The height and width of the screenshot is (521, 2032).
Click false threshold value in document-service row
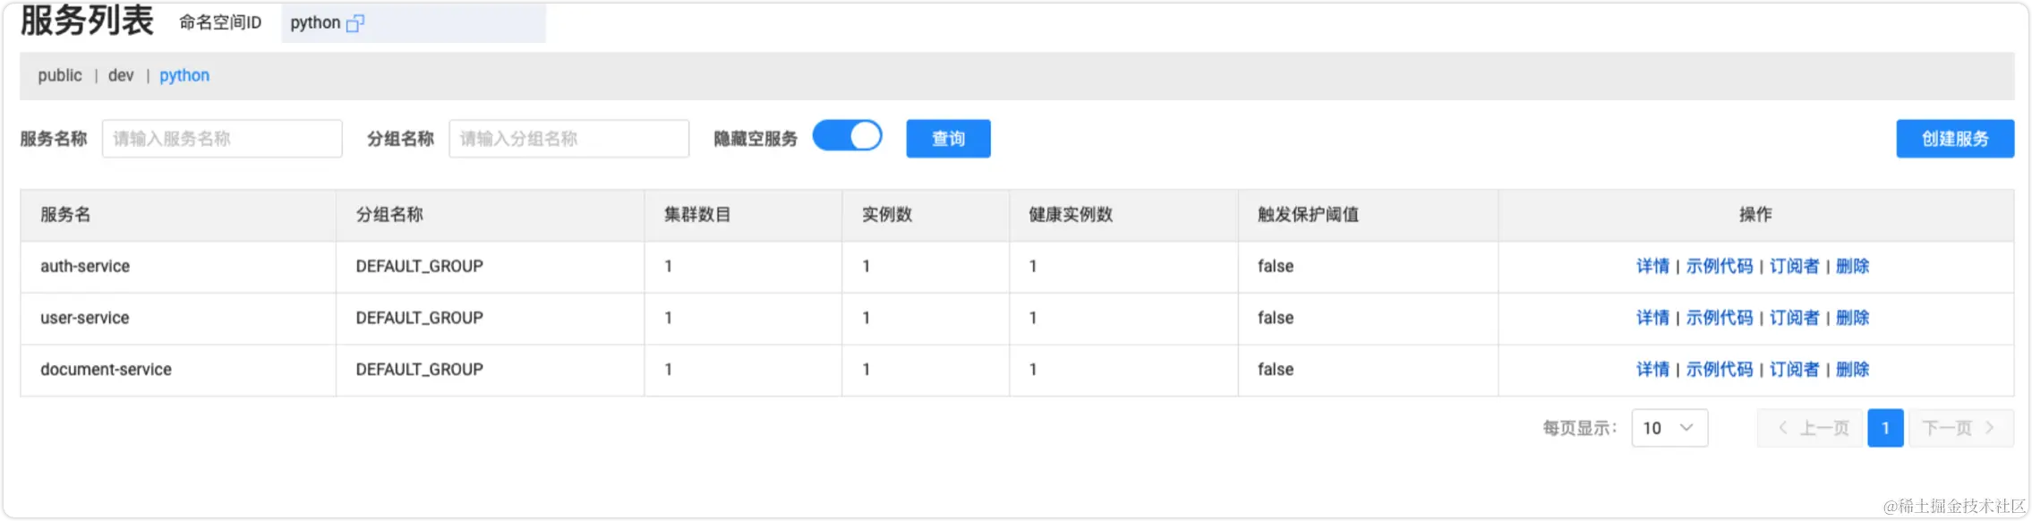click(x=1276, y=369)
